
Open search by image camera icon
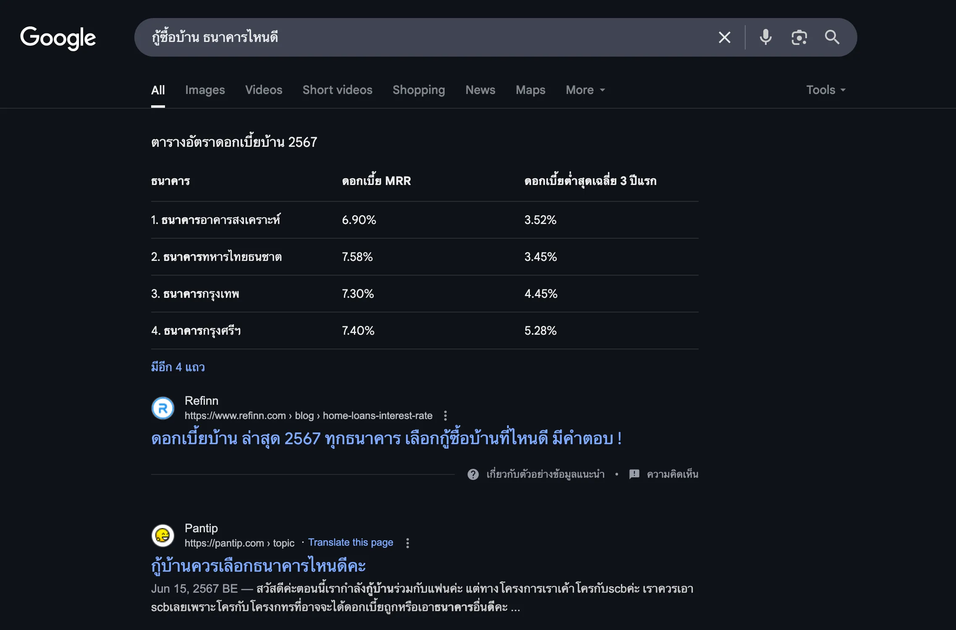(x=799, y=37)
